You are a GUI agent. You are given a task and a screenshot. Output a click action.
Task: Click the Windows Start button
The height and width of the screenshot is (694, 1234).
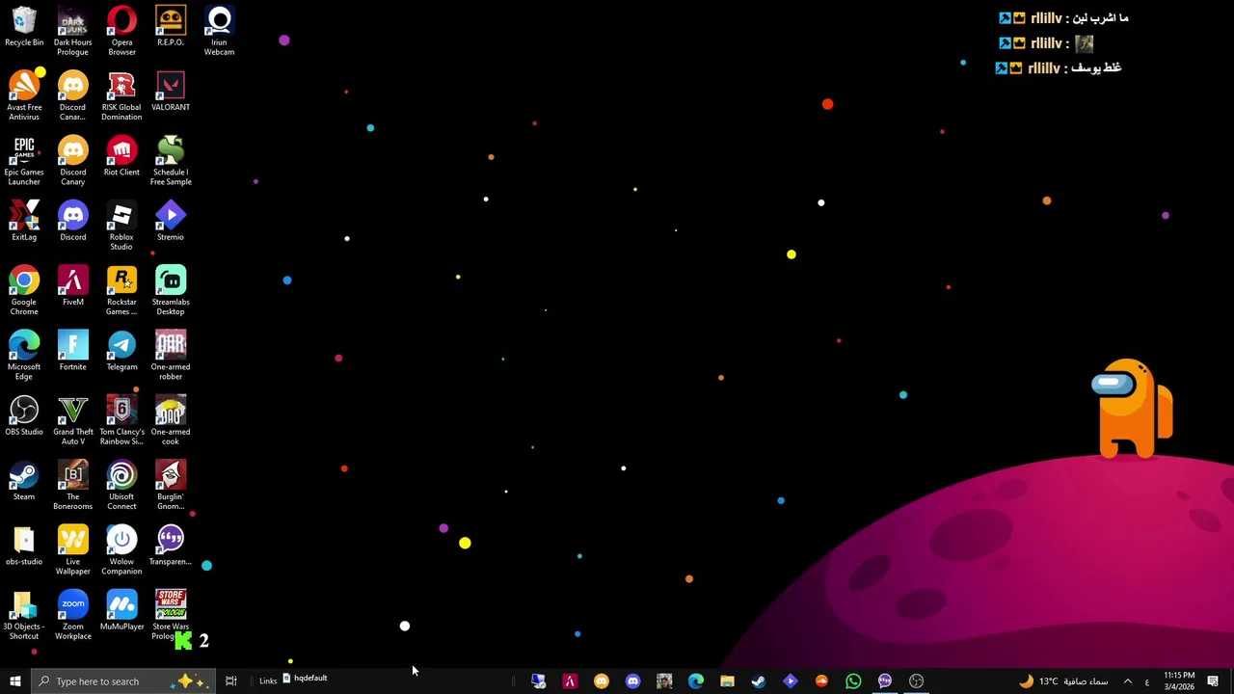(15, 681)
